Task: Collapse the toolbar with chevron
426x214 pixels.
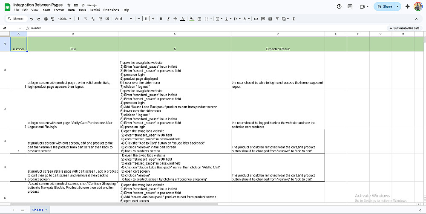Action: pos(416,19)
